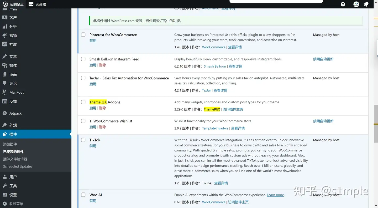Collapse the sidebar with the 收起菜单 arrow icon
Viewport: 378px width, 208px height.
pyautogui.click(x=5, y=204)
